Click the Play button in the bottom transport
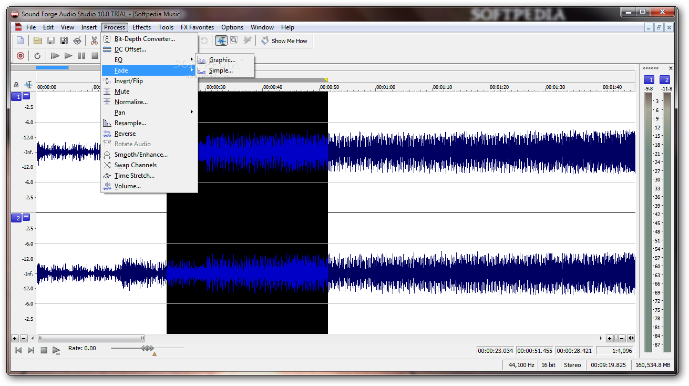689x386 pixels. pyautogui.click(x=56, y=350)
